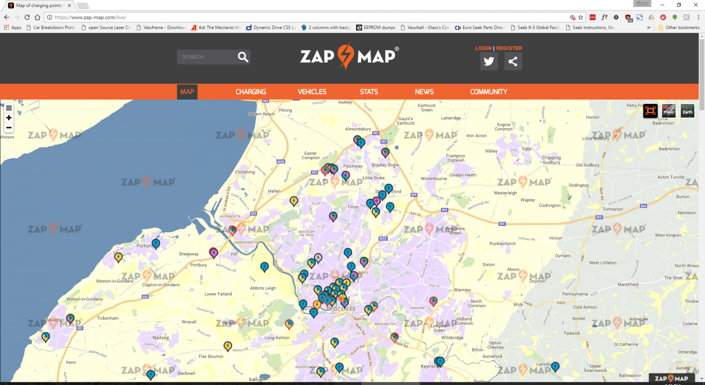Screen dimensions: 705x385
Task: Open the VEHICLES navigation tab
Action: pos(312,92)
